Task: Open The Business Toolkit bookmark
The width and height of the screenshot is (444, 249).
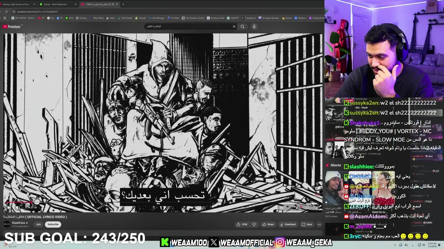Action: [x=193, y=18]
